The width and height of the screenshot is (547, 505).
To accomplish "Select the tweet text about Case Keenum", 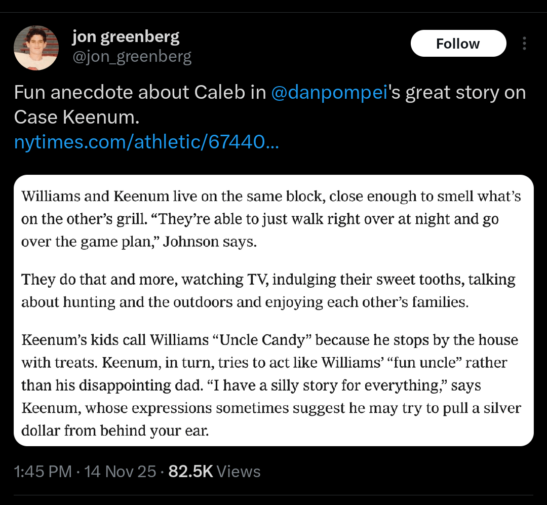I will [x=203, y=104].
